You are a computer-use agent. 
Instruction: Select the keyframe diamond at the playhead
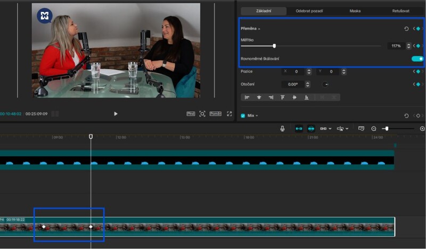(x=91, y=227)
